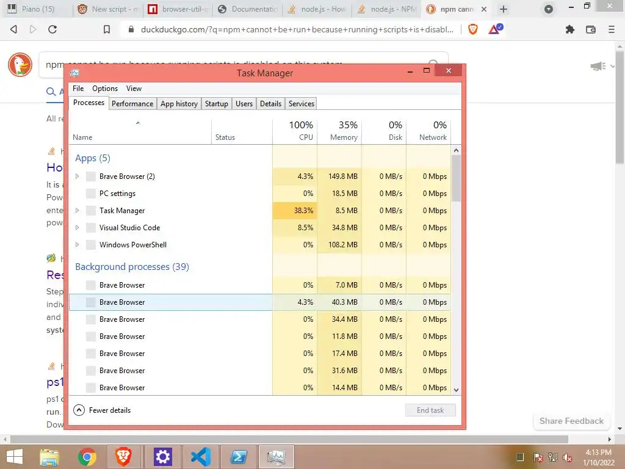Image resolution: width=625 pixels, height=469 pixels.
Task: Switch to the Documentation browser tab
Action: (x=247, y=9)
